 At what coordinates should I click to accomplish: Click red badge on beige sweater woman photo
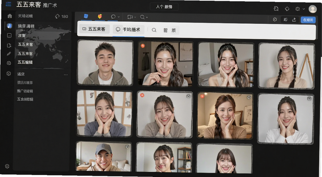tap(142, 95)
